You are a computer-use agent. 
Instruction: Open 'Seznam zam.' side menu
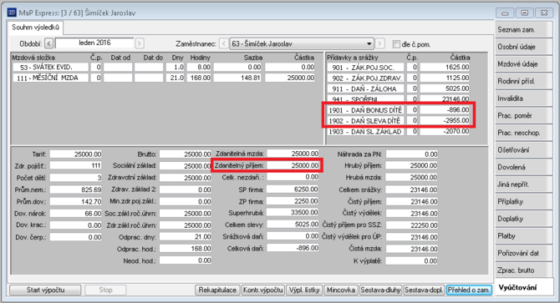(523, 30)
